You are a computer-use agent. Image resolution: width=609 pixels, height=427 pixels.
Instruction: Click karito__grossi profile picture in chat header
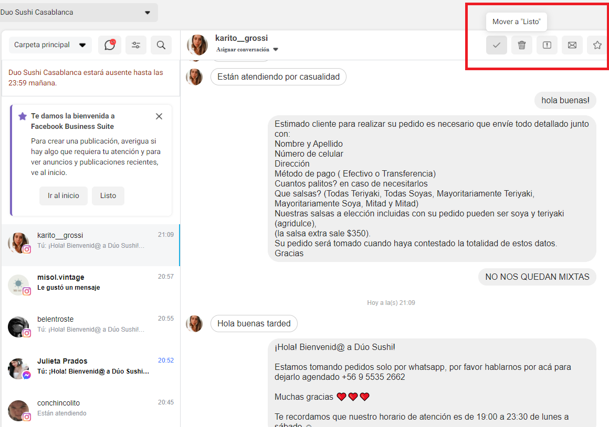(x=197, y=45)
